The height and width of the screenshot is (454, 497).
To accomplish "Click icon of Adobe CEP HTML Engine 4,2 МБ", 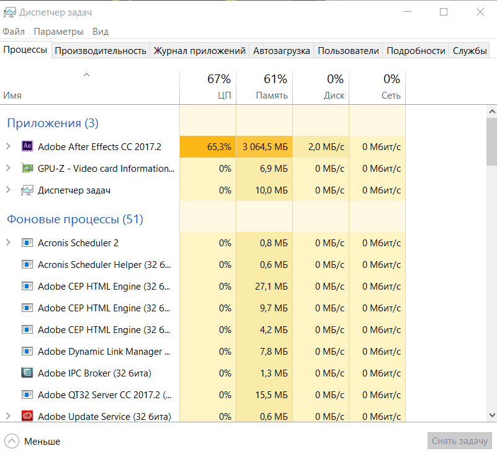I will (27, 329).
